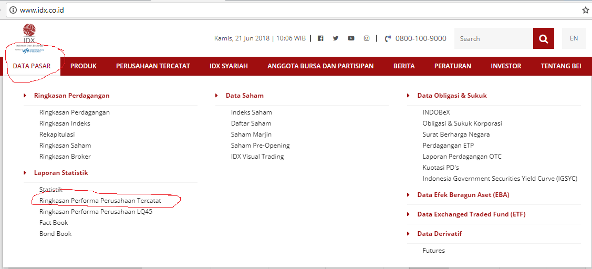The width and height of the screenshot is (592, 269).
Task: Open the TENTANG BEI menu
Action: coord(560,66)
